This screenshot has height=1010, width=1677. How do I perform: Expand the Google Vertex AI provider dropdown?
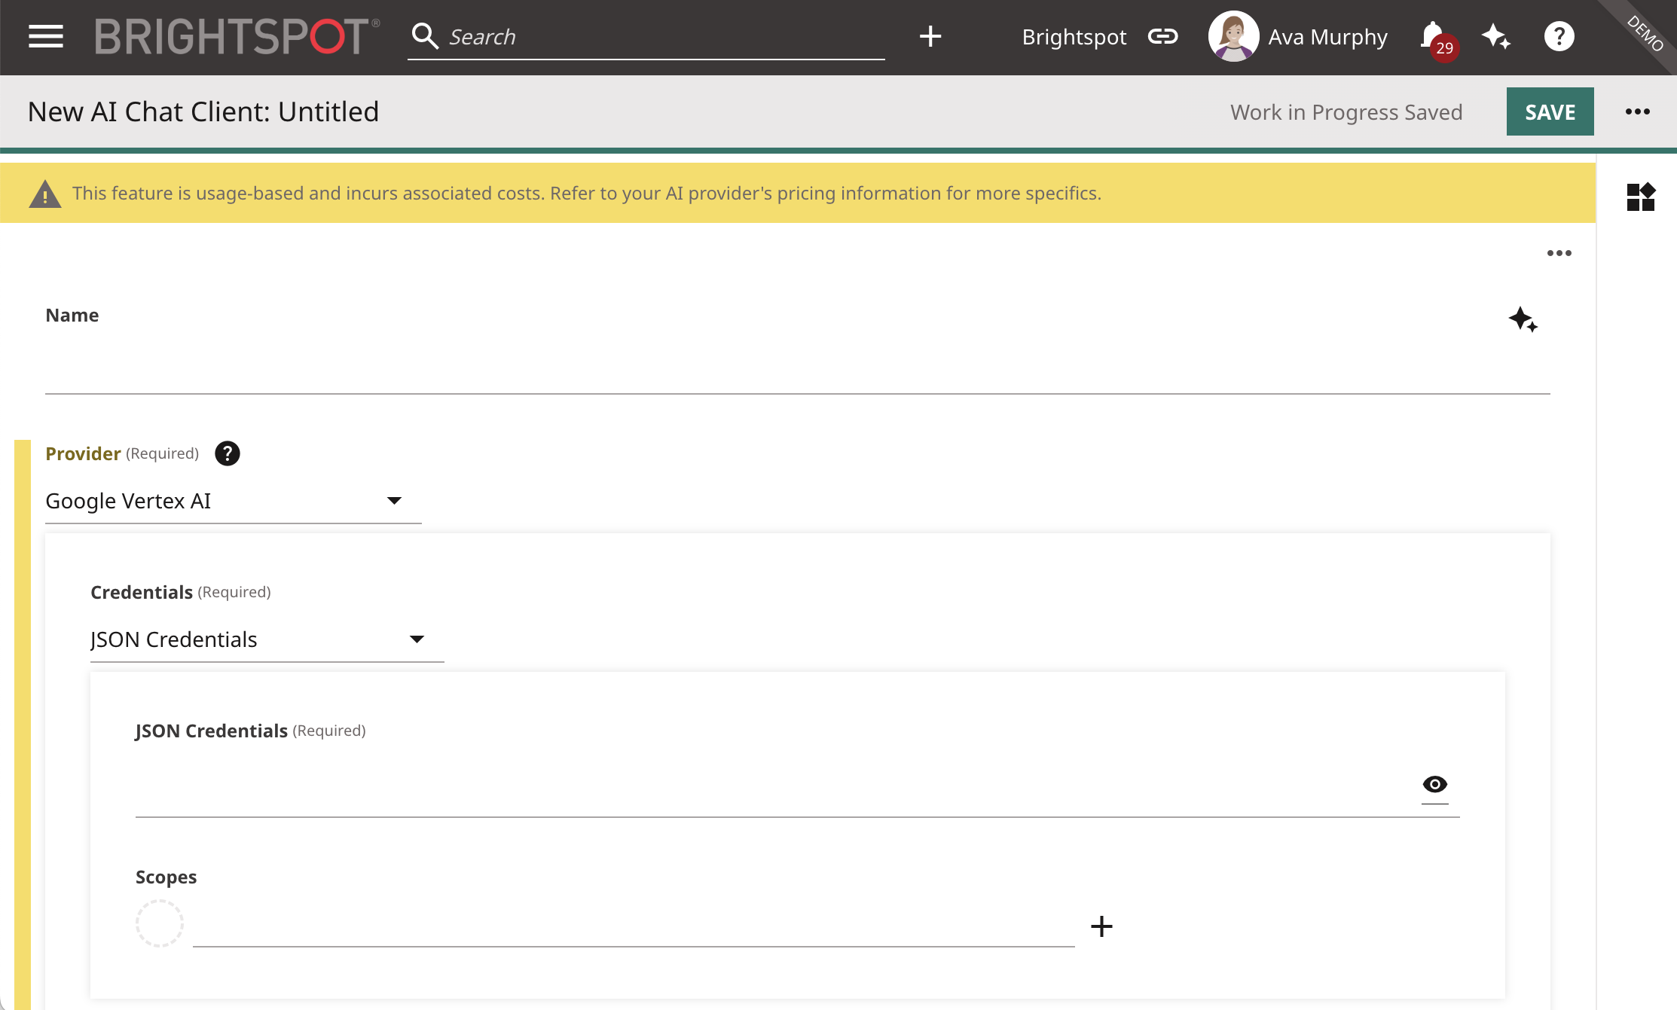[x=233, y=501]
